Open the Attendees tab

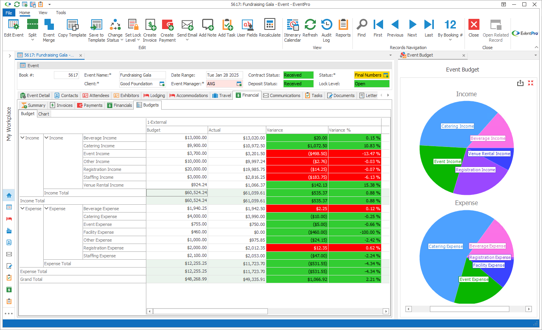point(96,95)
